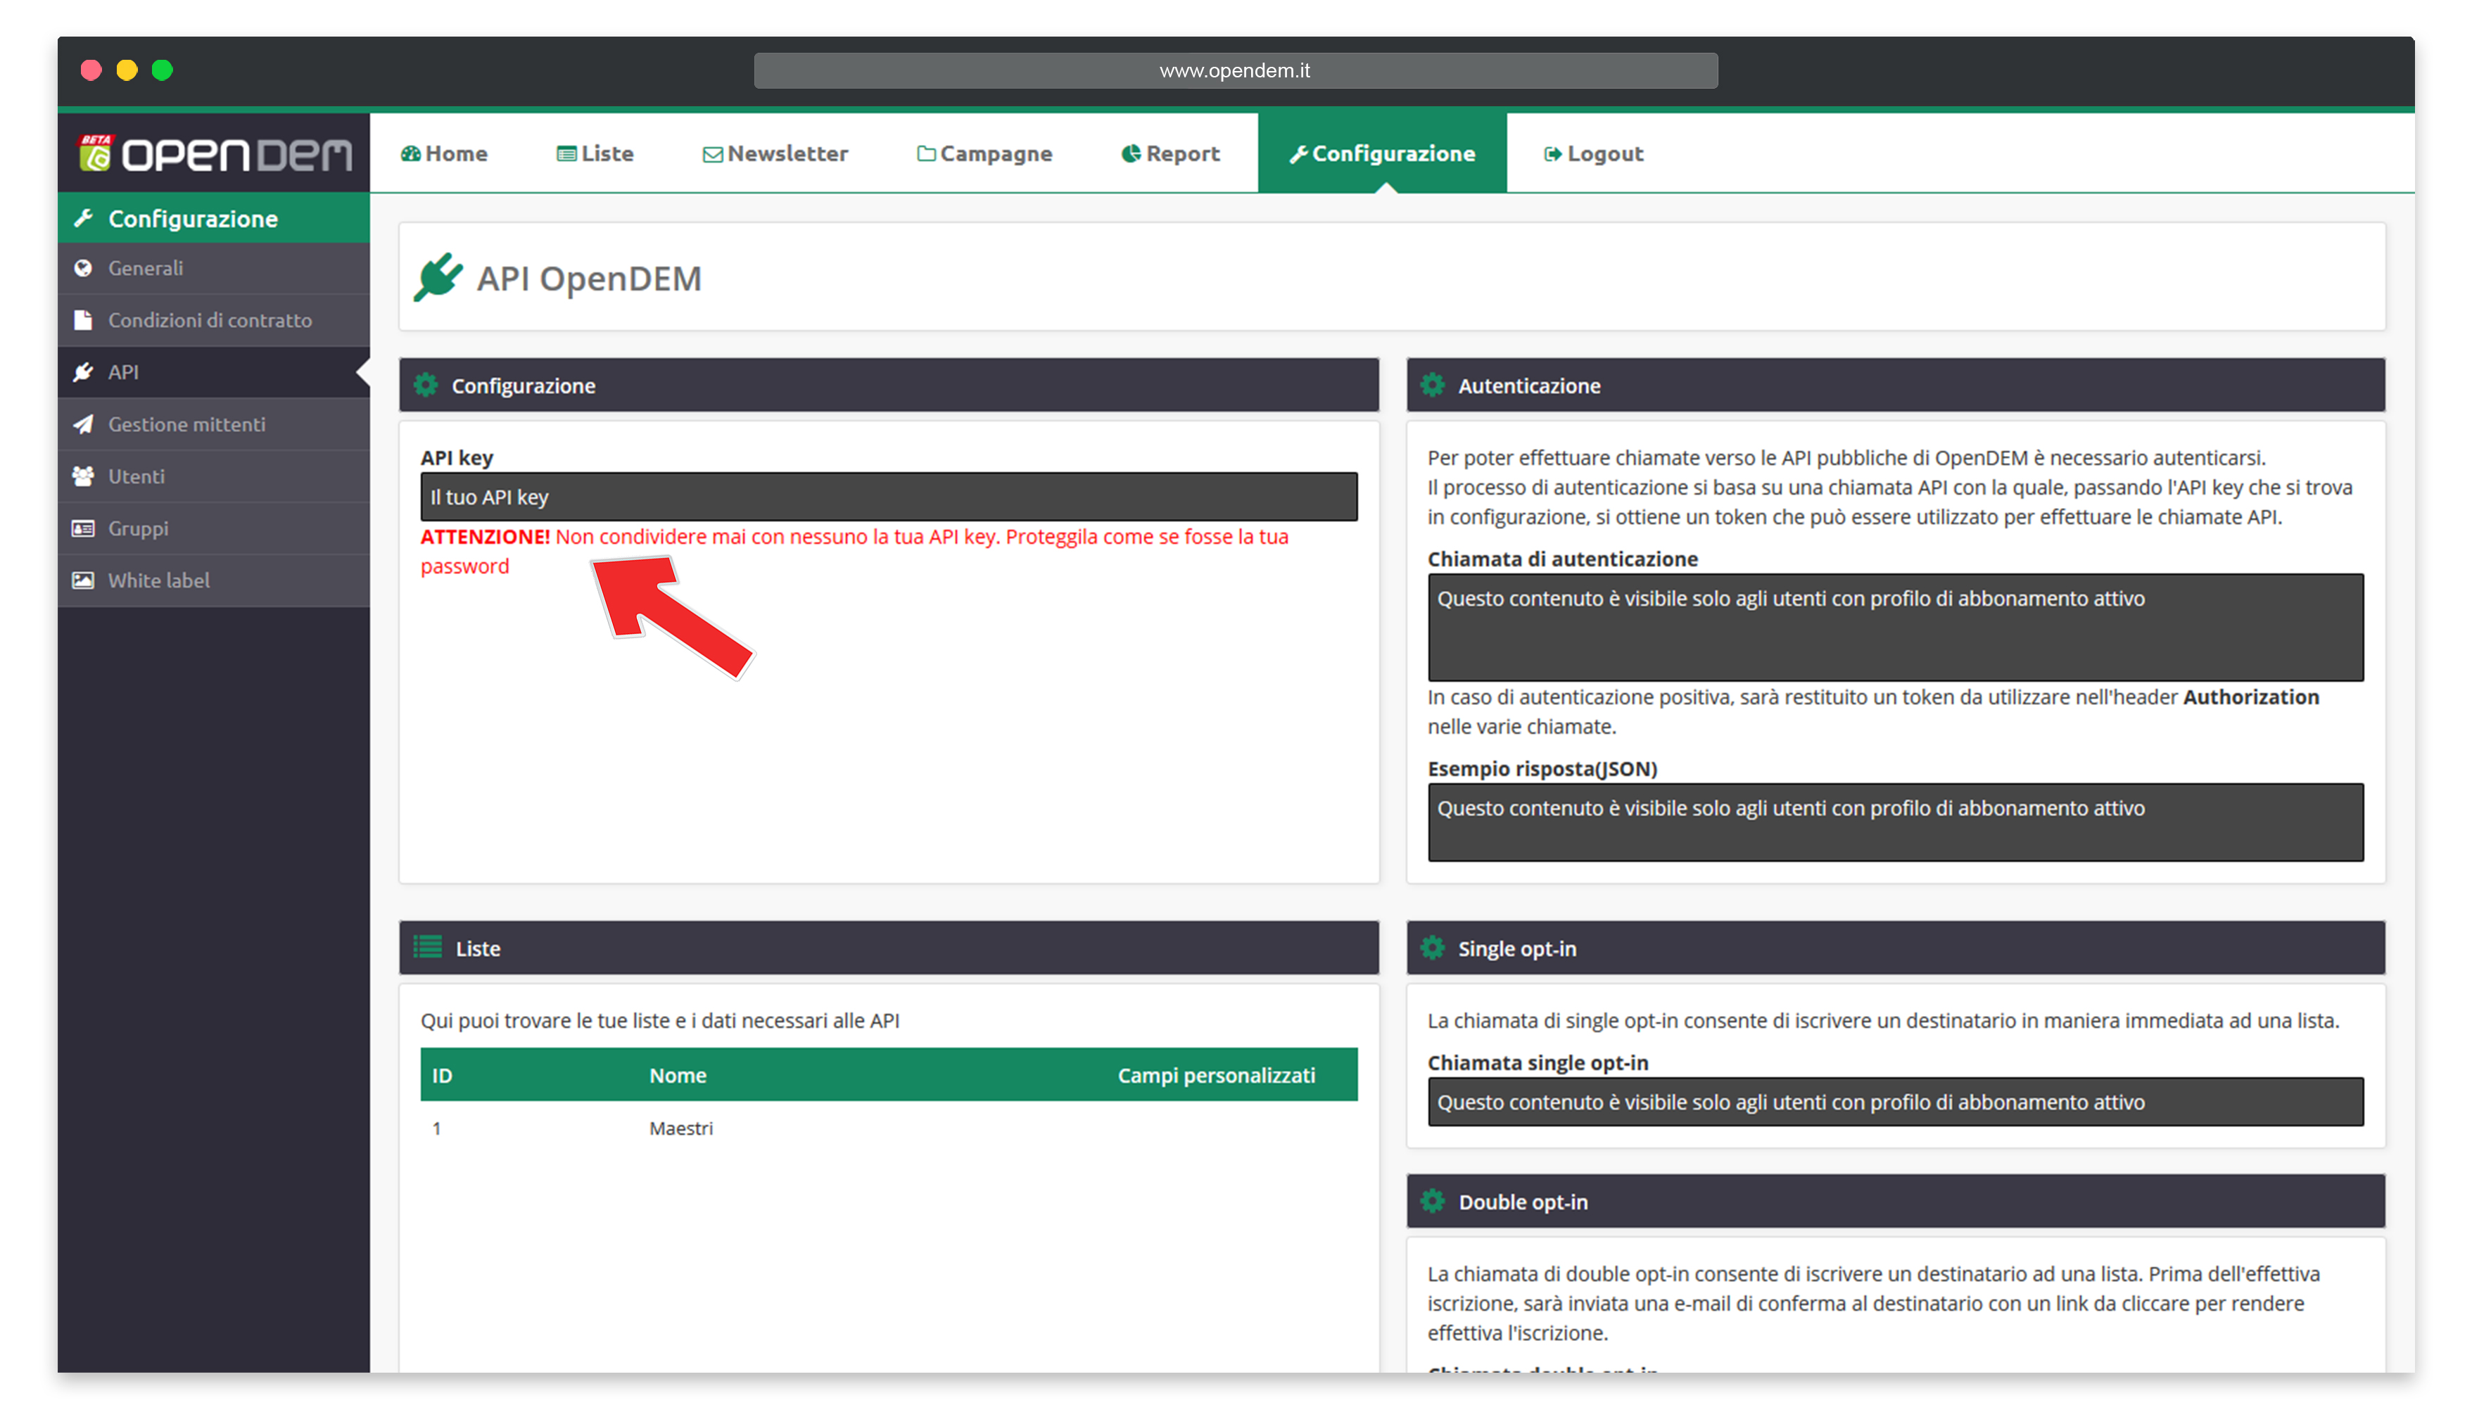Viewport: 2472px width, 1417px height.
Task: Click the Liste list icon in navbar
Action: click(566, 154)
